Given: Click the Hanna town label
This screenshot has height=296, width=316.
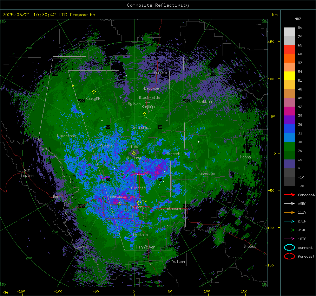Looking at the screenshot, I should coord(245,157).
